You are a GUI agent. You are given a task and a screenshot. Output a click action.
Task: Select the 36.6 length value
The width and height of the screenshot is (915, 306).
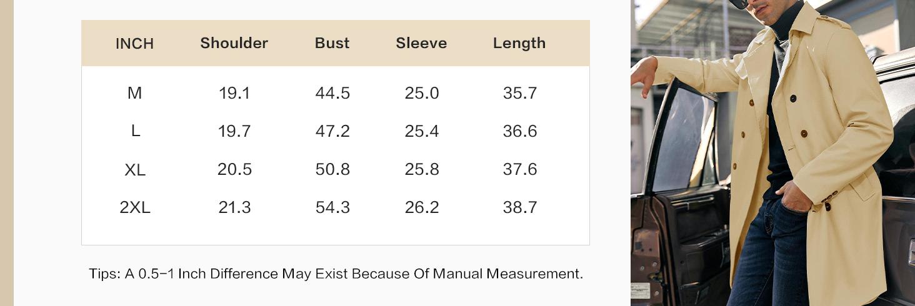pyautogui.click(x=520, y=131)
